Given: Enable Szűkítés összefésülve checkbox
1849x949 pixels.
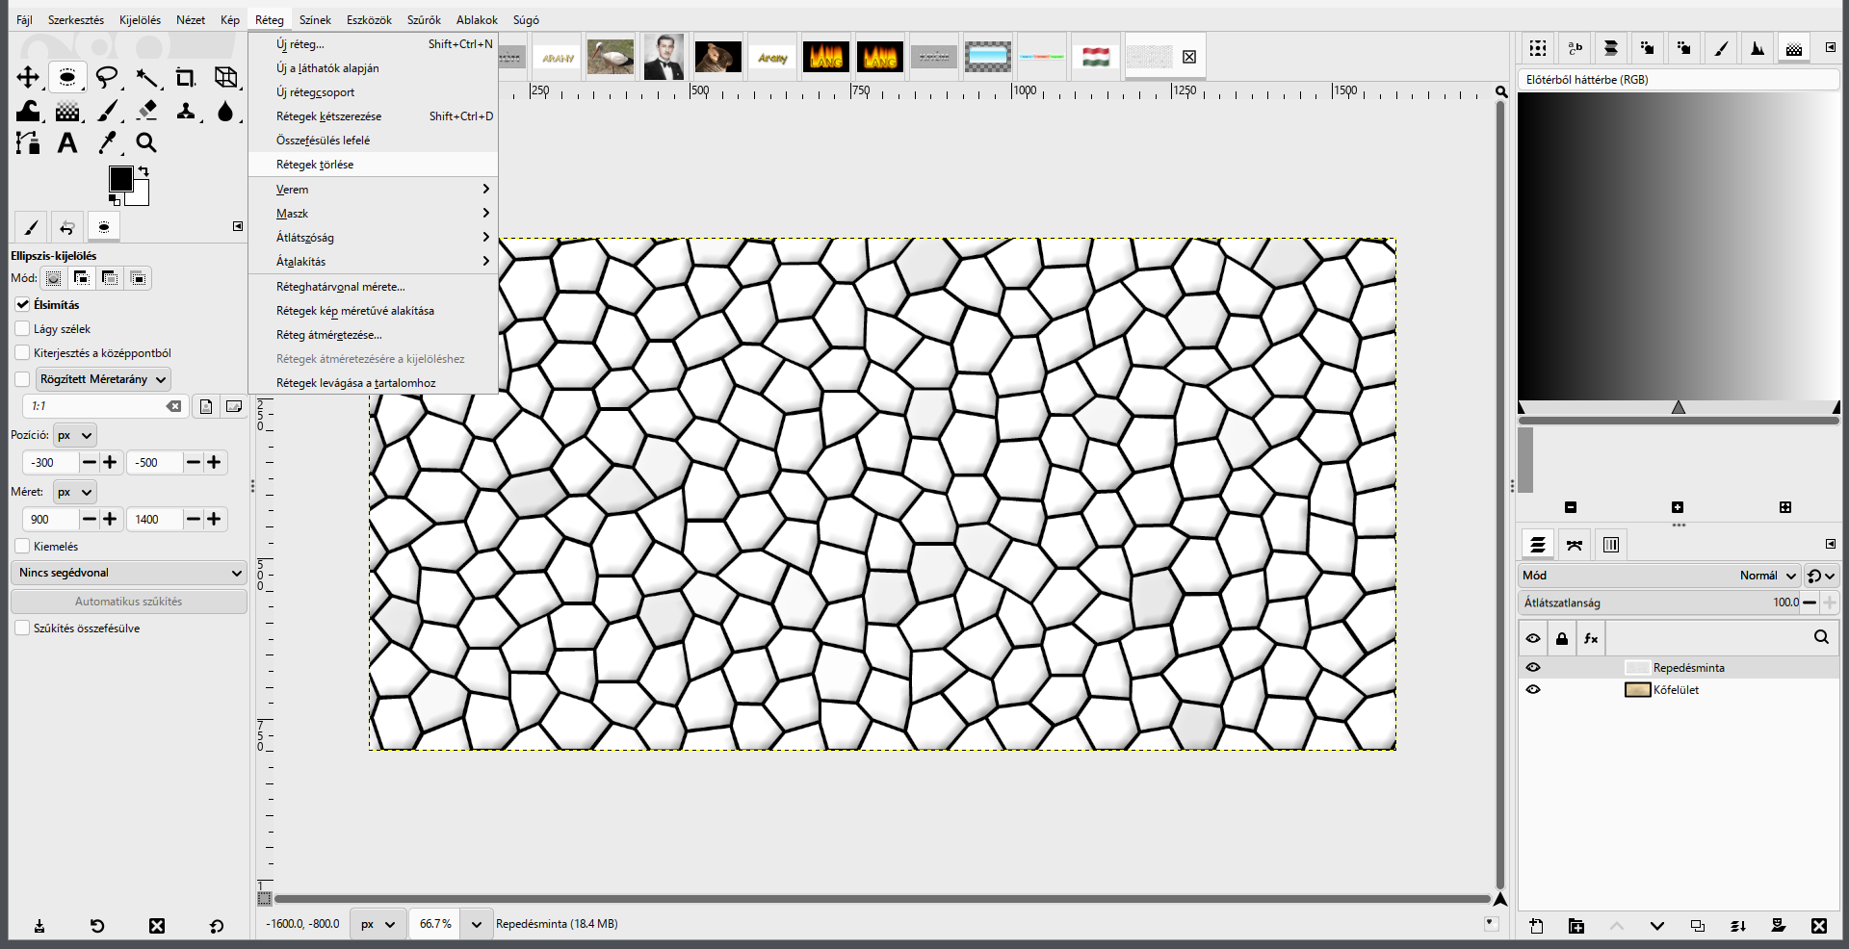Looking at the screenshot, I should [22, 628].
